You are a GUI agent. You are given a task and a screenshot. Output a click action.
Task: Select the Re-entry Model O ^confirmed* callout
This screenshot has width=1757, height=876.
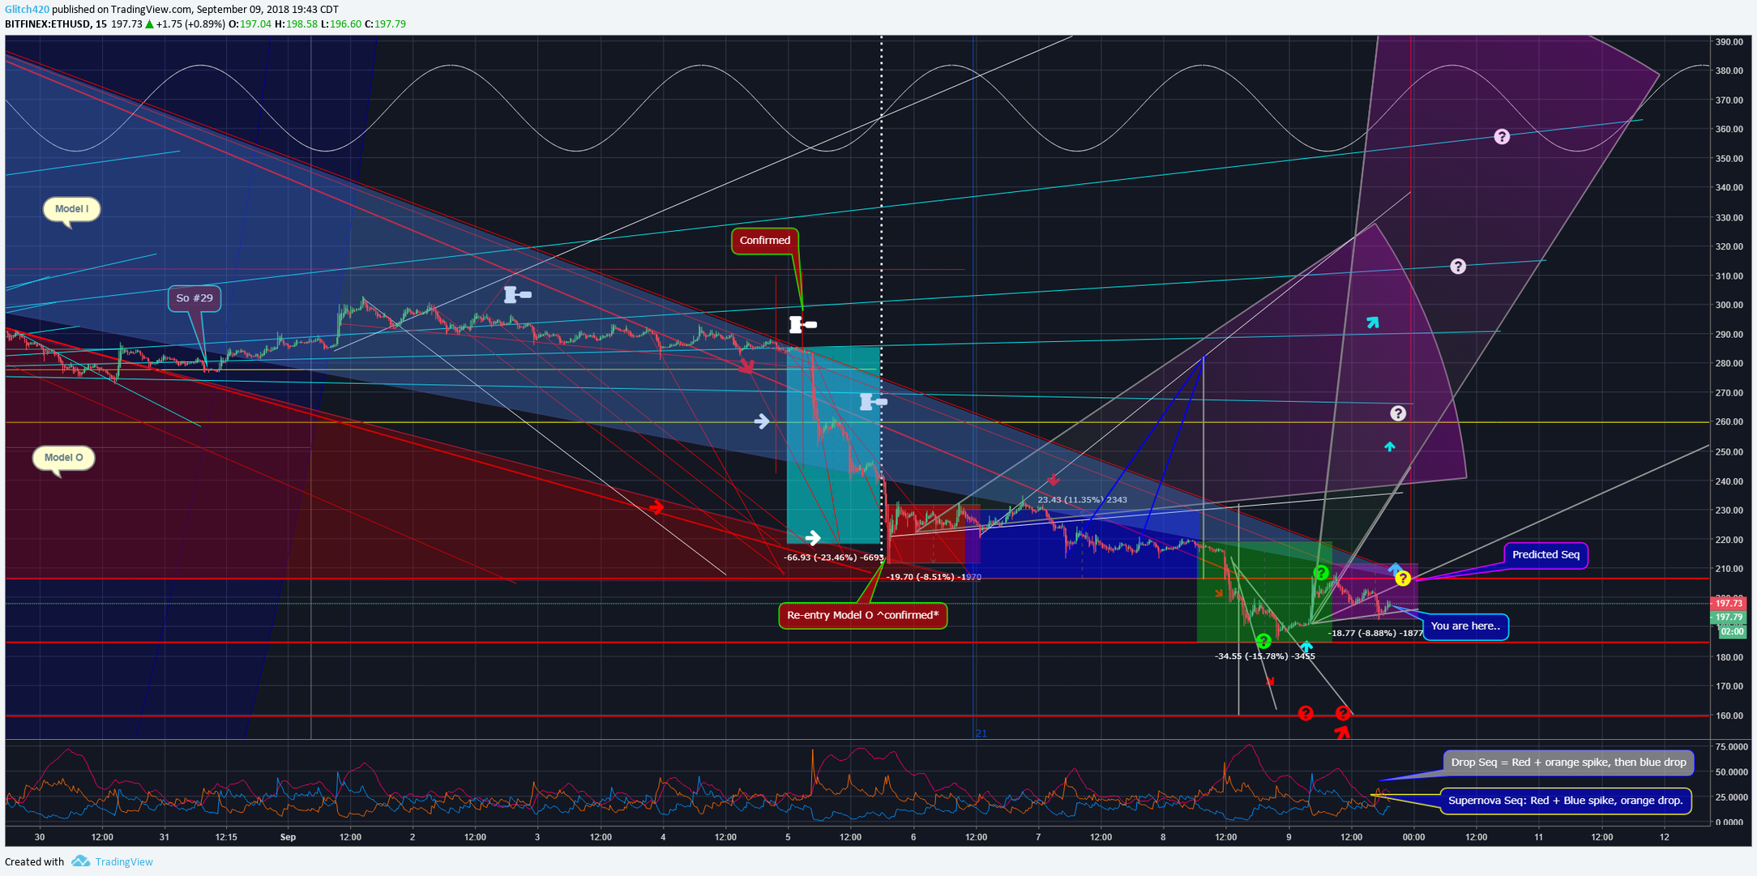862,615
